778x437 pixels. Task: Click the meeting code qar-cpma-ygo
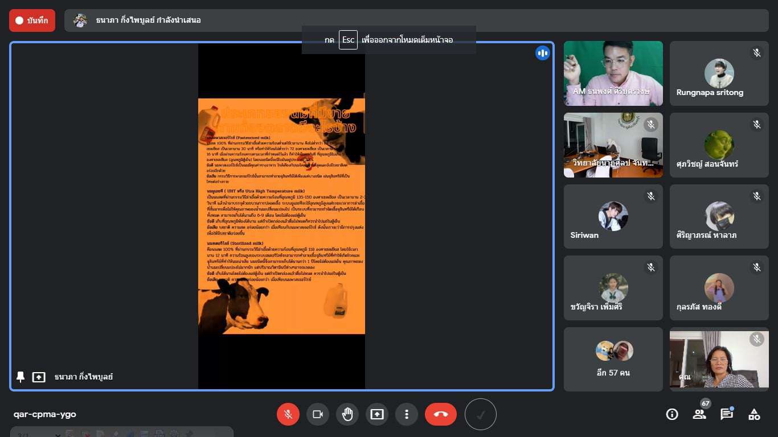45,414
